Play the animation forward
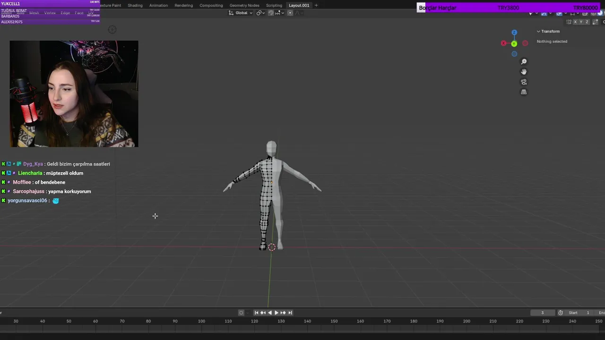Screen dimensions: 605x340 point(276,313)
